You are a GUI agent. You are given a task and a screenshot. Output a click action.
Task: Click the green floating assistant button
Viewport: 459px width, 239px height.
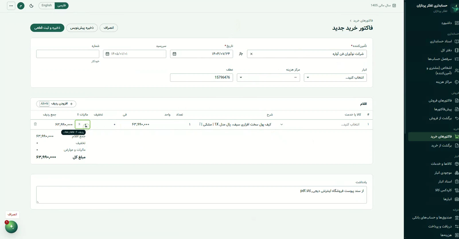click(11, 227)
